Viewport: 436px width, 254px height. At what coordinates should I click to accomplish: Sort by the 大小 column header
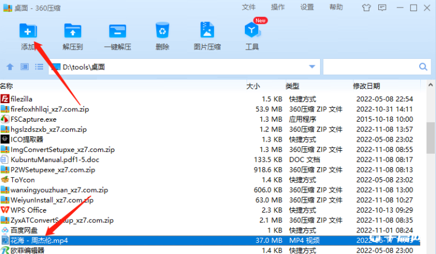[x=253, y=86]
